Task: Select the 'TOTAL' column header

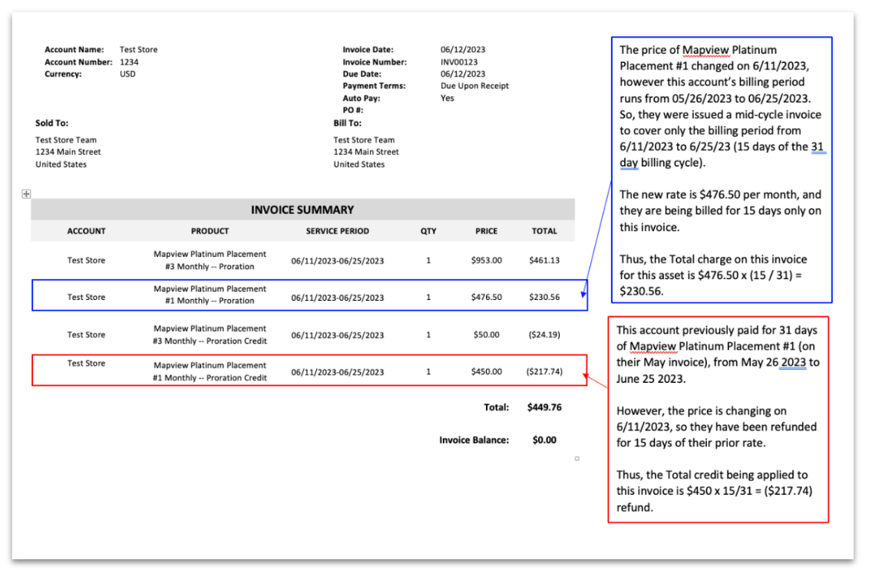Action: (544, 231)
